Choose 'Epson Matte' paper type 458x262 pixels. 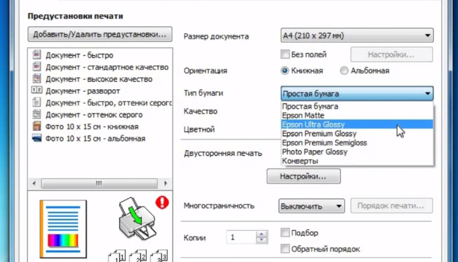[357, 115]
